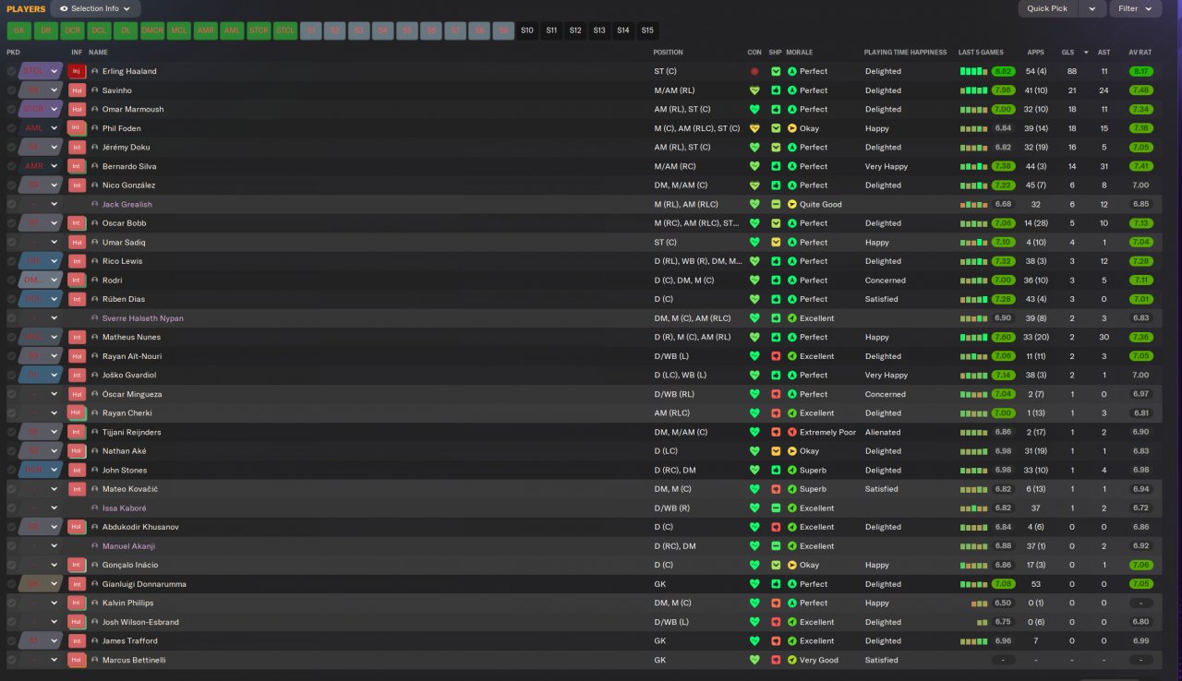Click Savinho's Hol status badge

click(77, 90)
